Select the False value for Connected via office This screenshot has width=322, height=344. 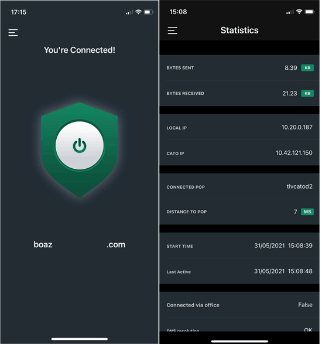click(x=306, y=305)
